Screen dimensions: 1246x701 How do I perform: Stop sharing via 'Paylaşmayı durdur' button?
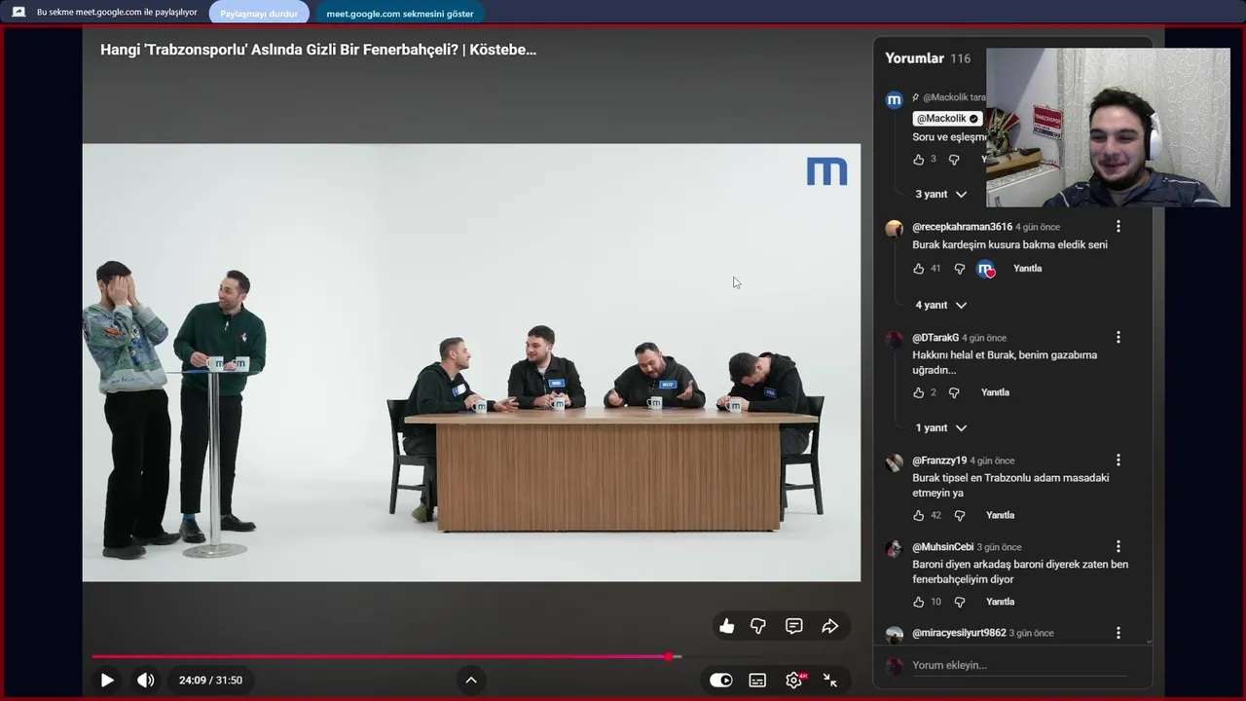[259, 14]
